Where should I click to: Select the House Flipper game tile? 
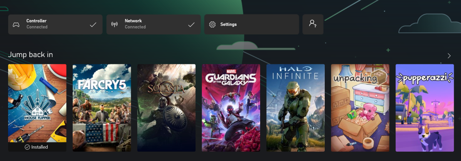(37, 103)
